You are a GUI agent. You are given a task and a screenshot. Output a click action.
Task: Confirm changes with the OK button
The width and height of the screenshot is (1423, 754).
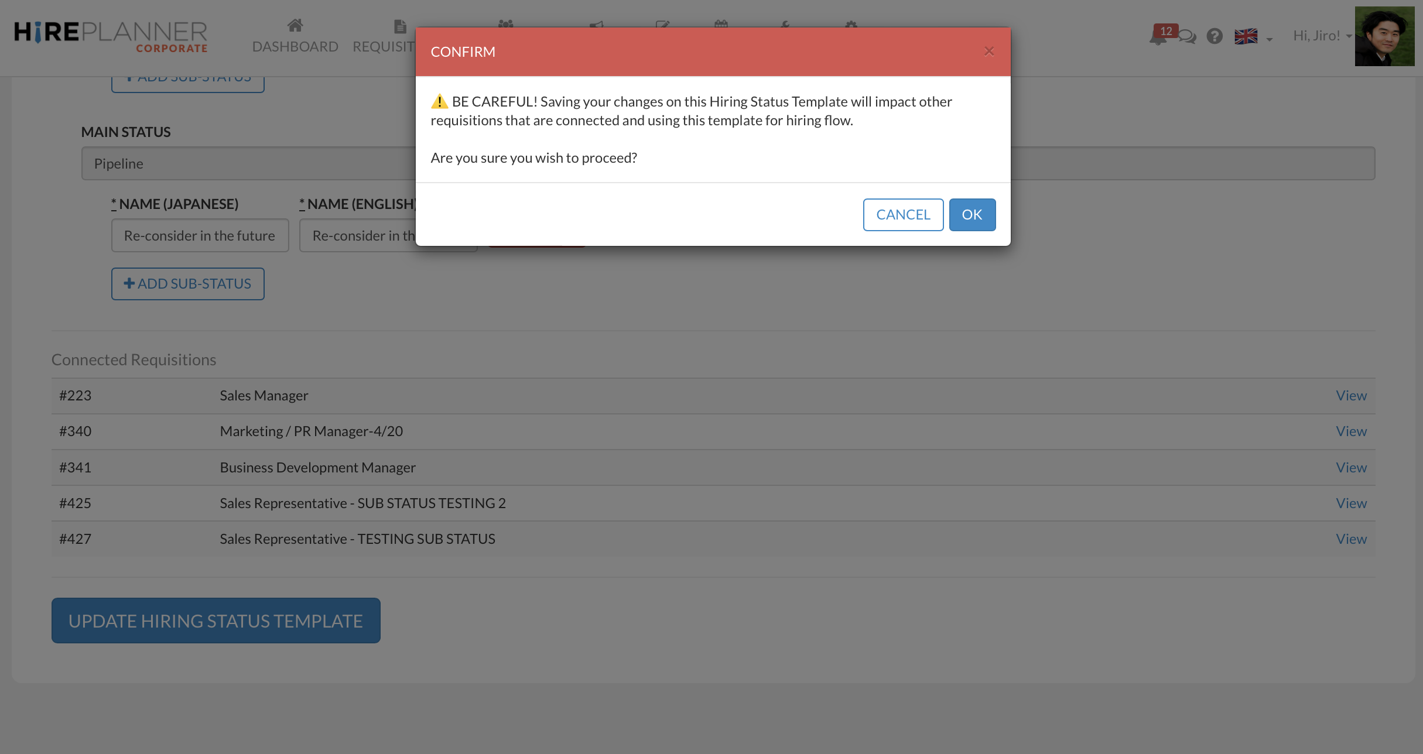972,214
